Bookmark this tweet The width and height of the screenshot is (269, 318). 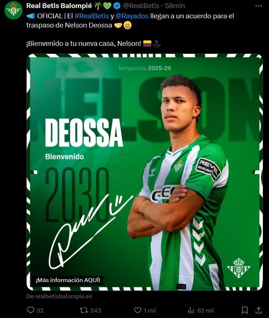tap(245, 310)
